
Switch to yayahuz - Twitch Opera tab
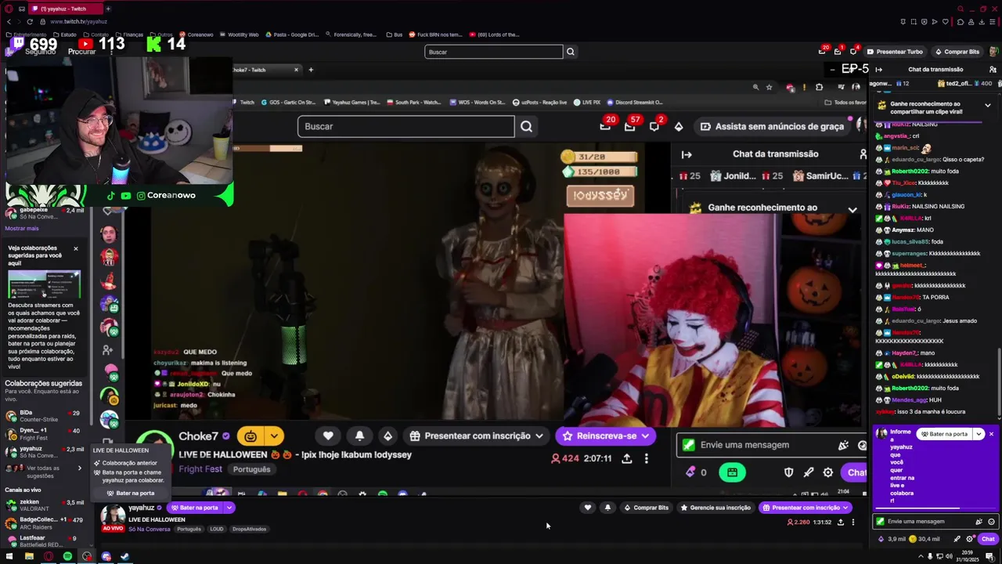(x=65, y=9)
